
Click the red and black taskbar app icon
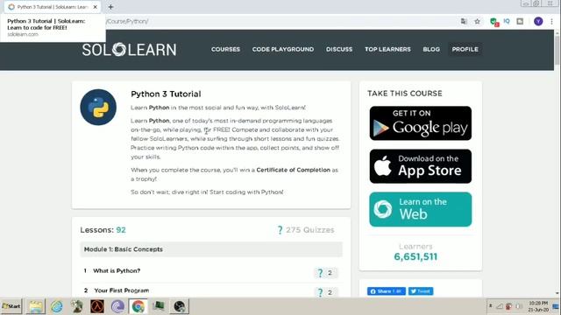(x=97, y=306)
